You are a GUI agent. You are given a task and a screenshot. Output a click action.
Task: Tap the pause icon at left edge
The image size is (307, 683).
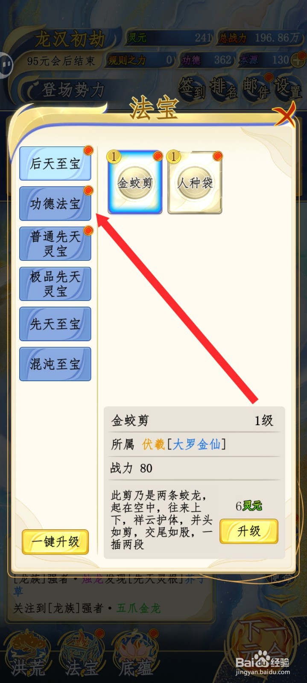(6, 65)
